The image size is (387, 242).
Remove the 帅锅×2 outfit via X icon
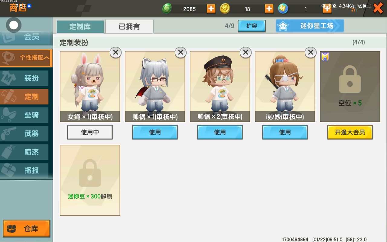pos(246,52)
